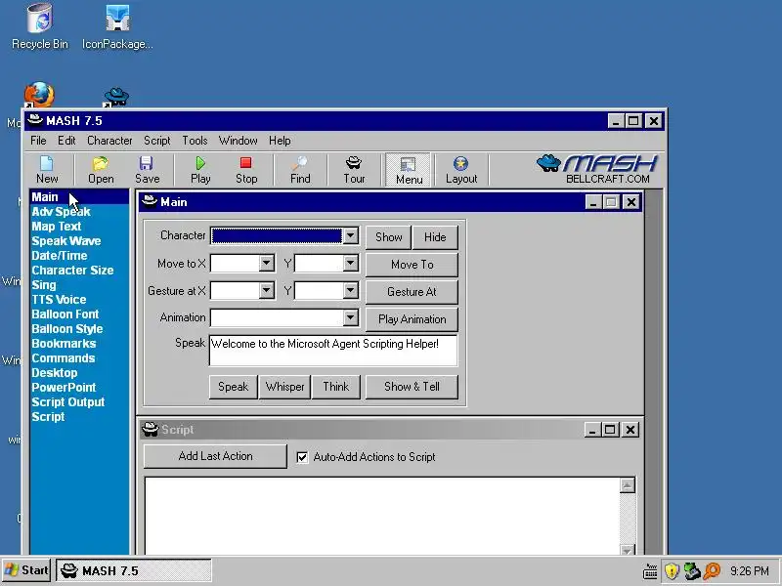The width and height of the screenshot is (782, 586).
Task: Open the Edit menu
Action: click(66, 141)
